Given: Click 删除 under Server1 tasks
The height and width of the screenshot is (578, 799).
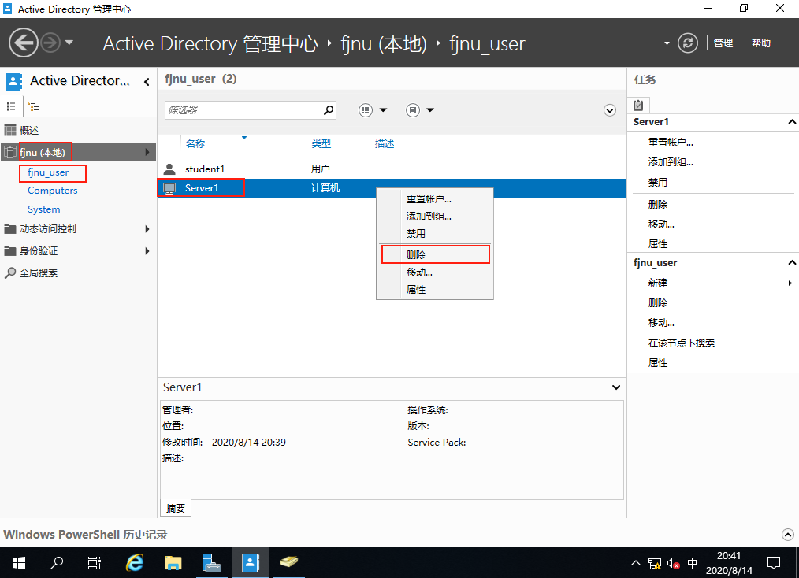Looking at the screenshot, I should 657,204.
